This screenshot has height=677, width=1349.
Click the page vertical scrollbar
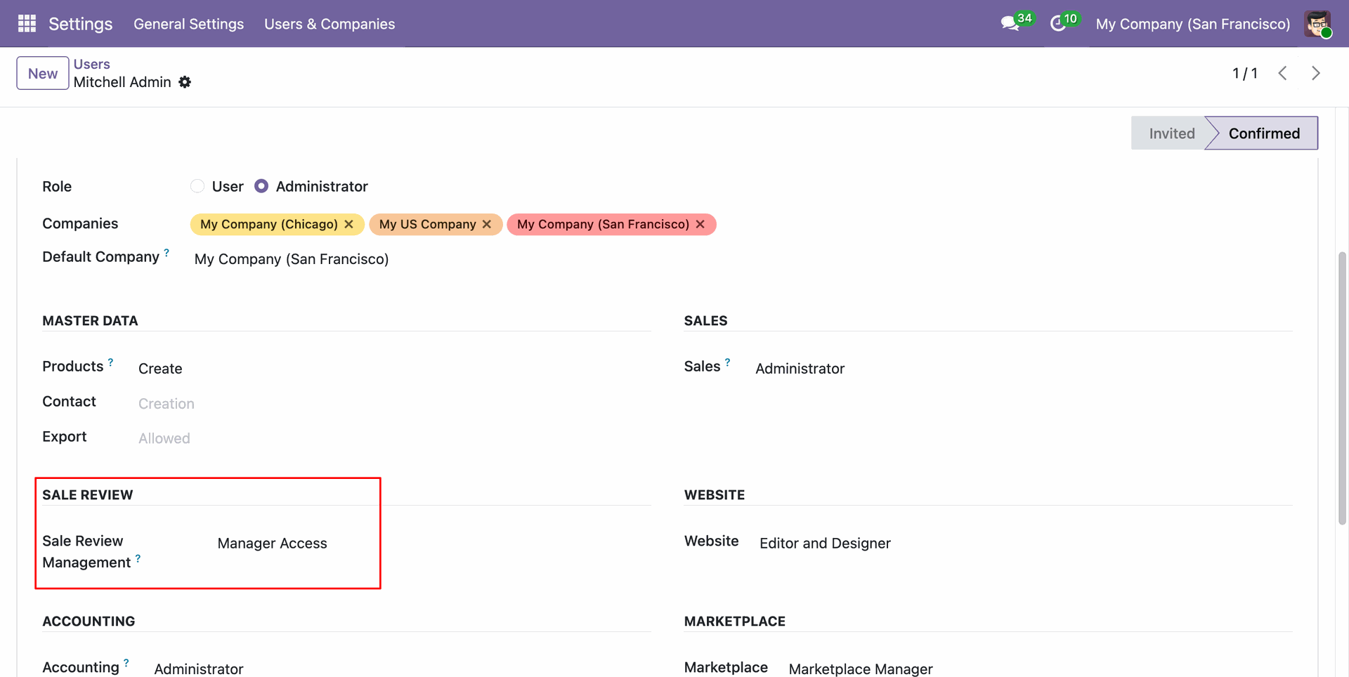tap(1342, 388)
